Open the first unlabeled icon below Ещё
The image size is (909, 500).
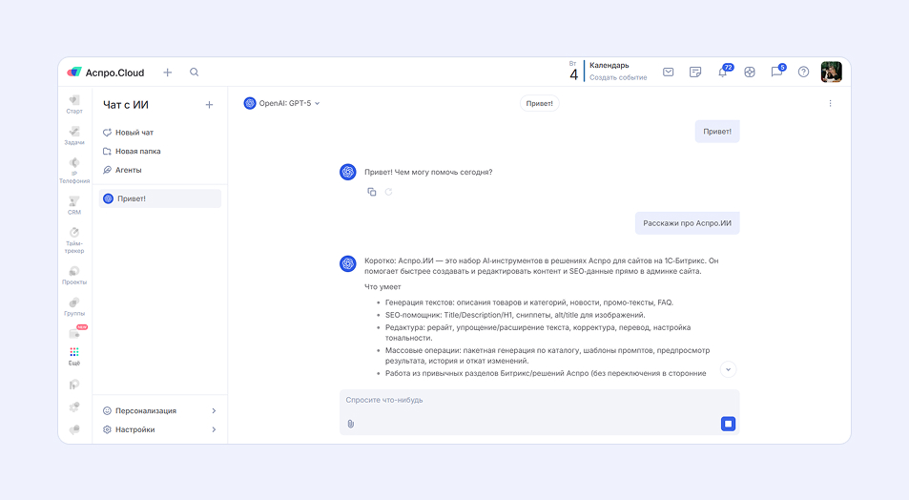click(74, 385)
